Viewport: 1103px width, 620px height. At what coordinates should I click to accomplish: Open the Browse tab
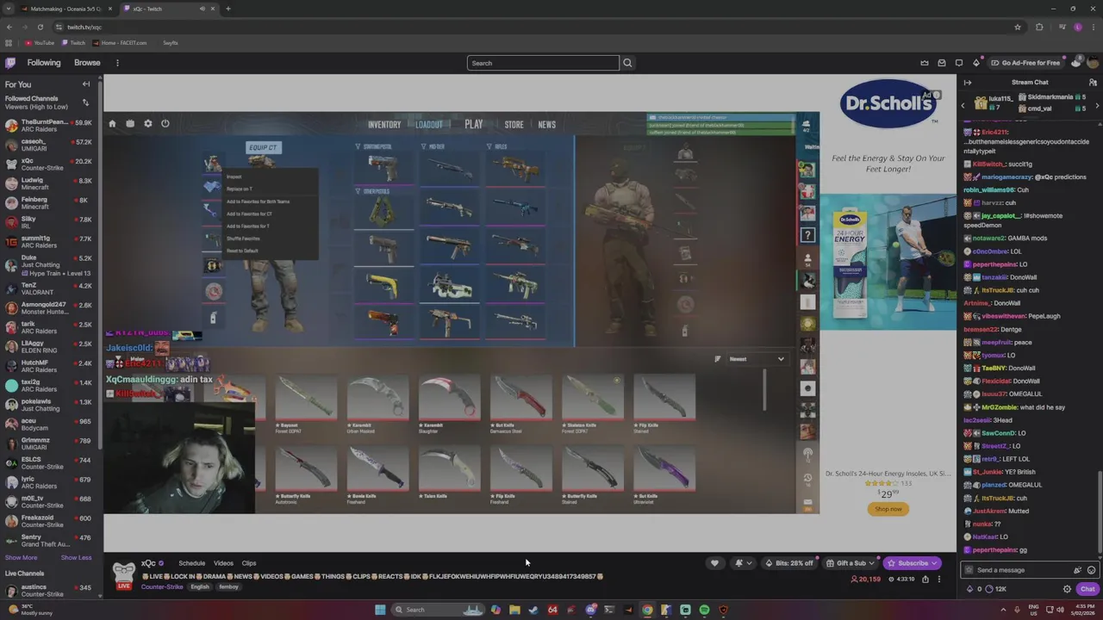(x=87, y=63)
